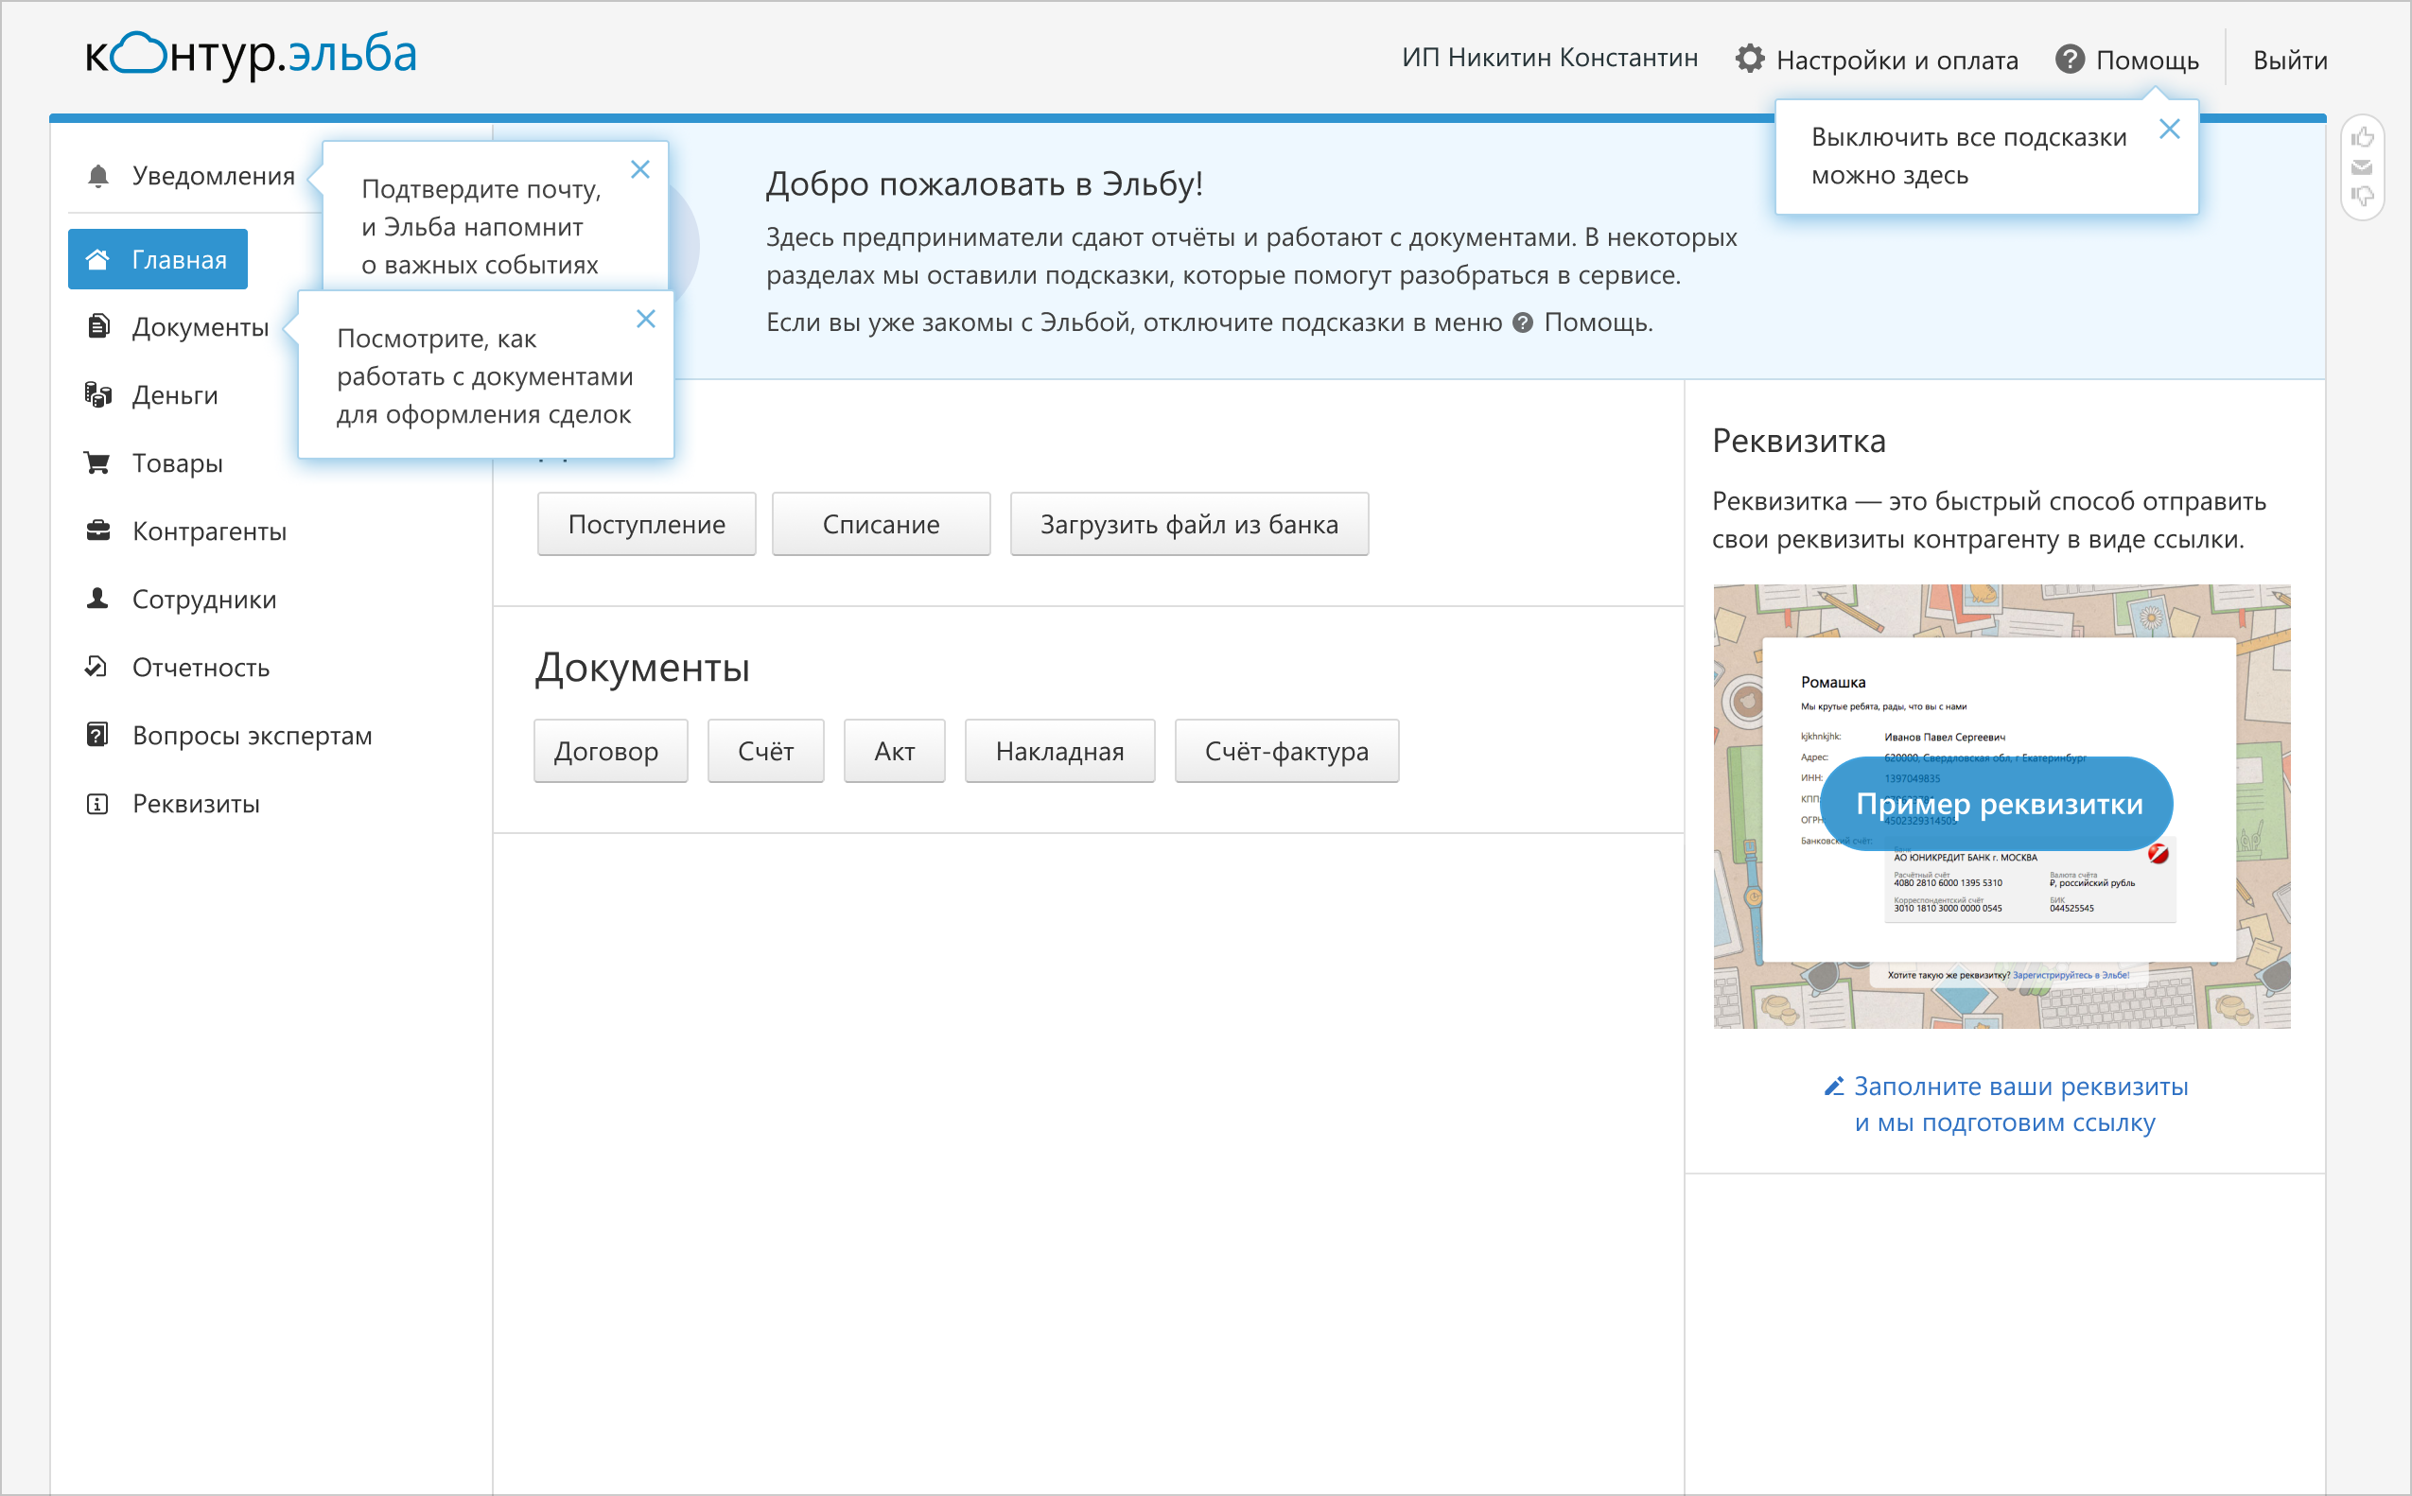Open Контрагенты via the briefcase icon

[x=98, y=531]
